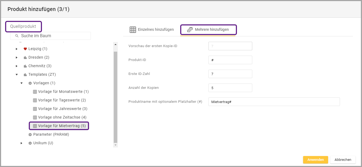Expand the Chemnitz tree node

pyautogui.click(x=17, y=66)
